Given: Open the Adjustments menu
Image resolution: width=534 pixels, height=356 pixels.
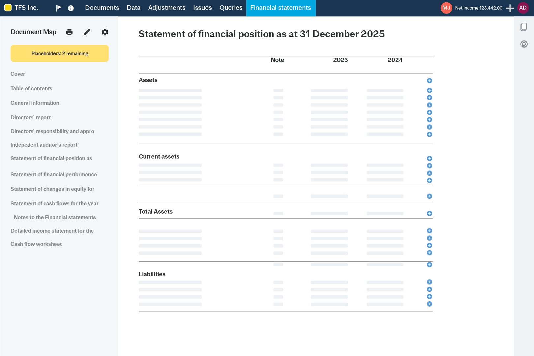Looking at the screenshot, I should click(167, 8).
